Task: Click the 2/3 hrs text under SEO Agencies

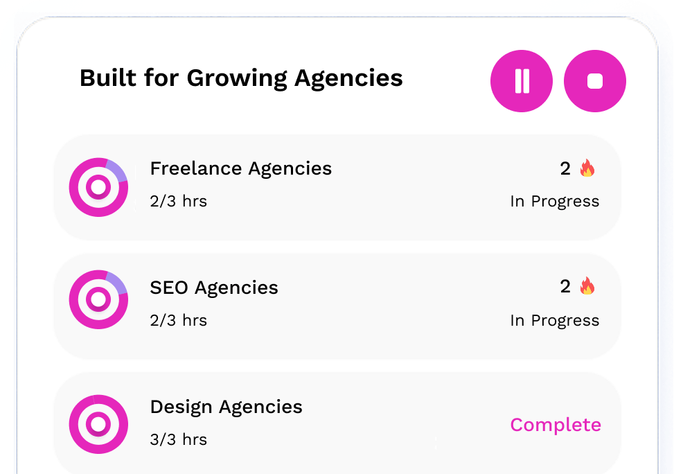Action: point(178,321)
